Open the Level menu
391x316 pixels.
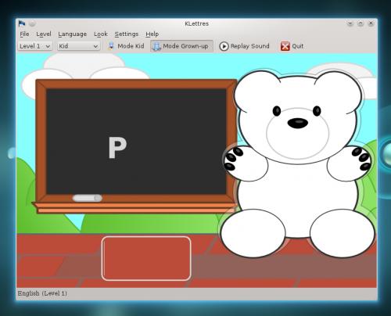[44, 34]
